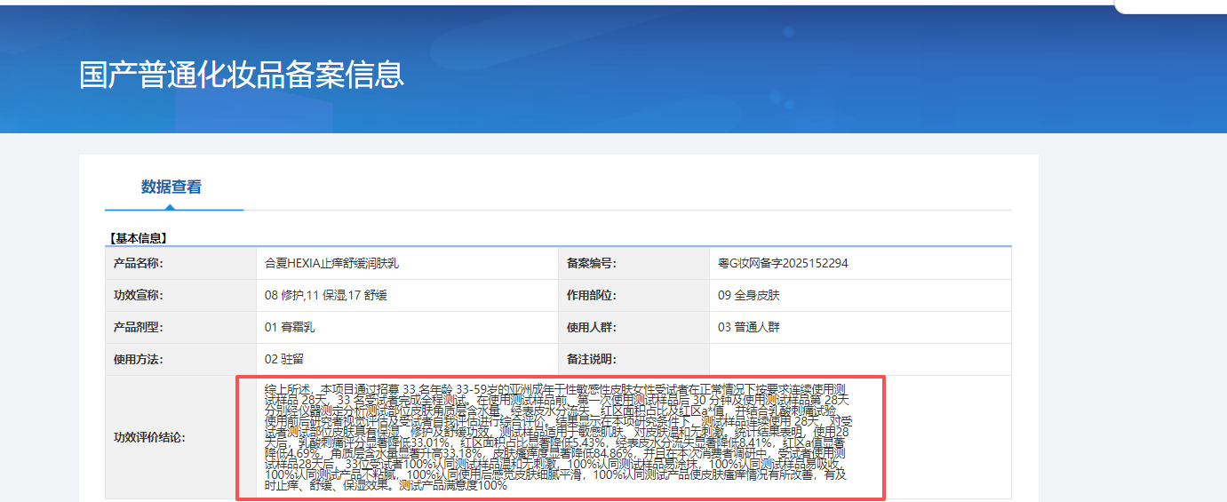Select the 01 膏霜乳 value
Viewport: 1227px width, 502px height.
[290, 327]
